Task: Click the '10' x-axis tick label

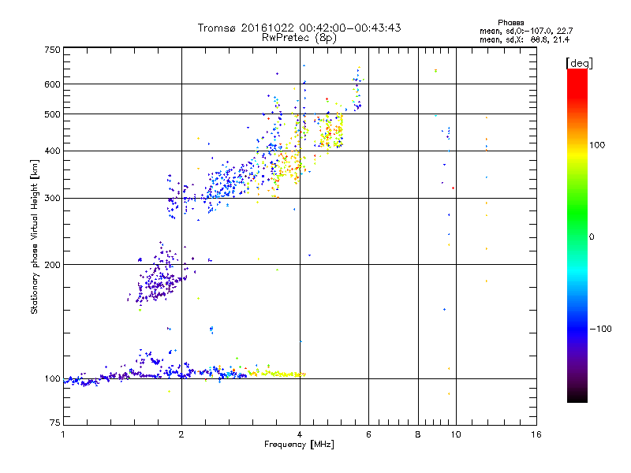Action: point(456,434)
